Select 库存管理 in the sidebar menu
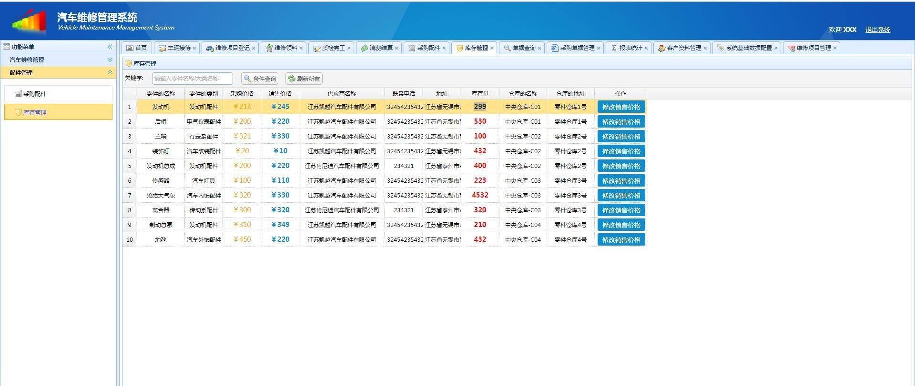Screen dimensions: 915x386 coord(59,112)
